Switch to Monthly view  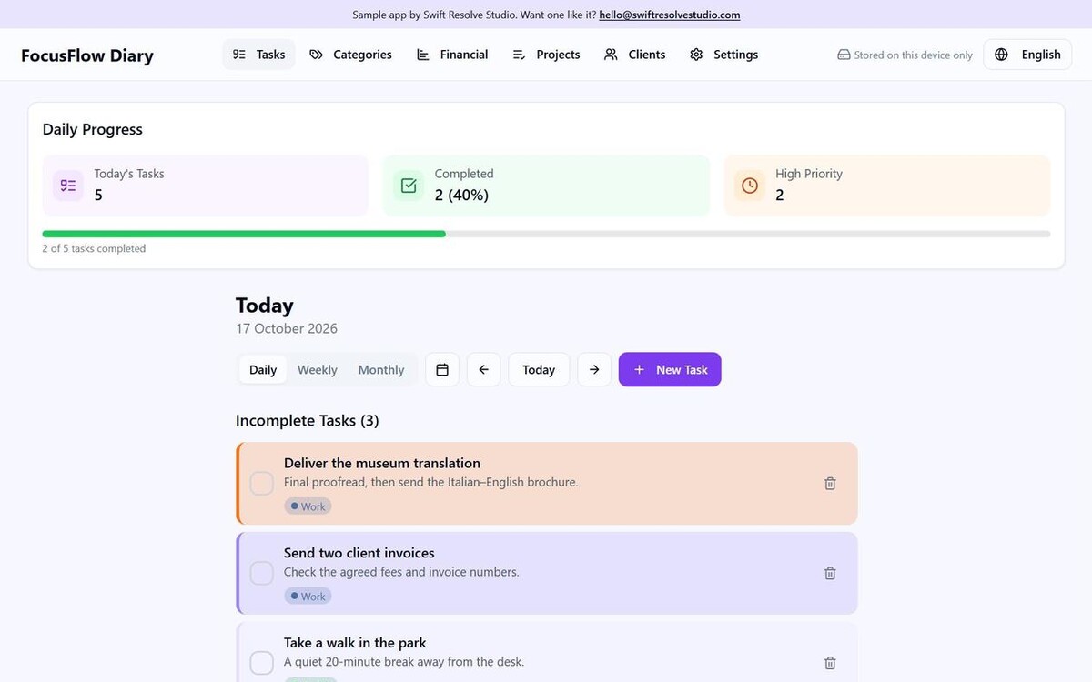(x=381, y=370)
